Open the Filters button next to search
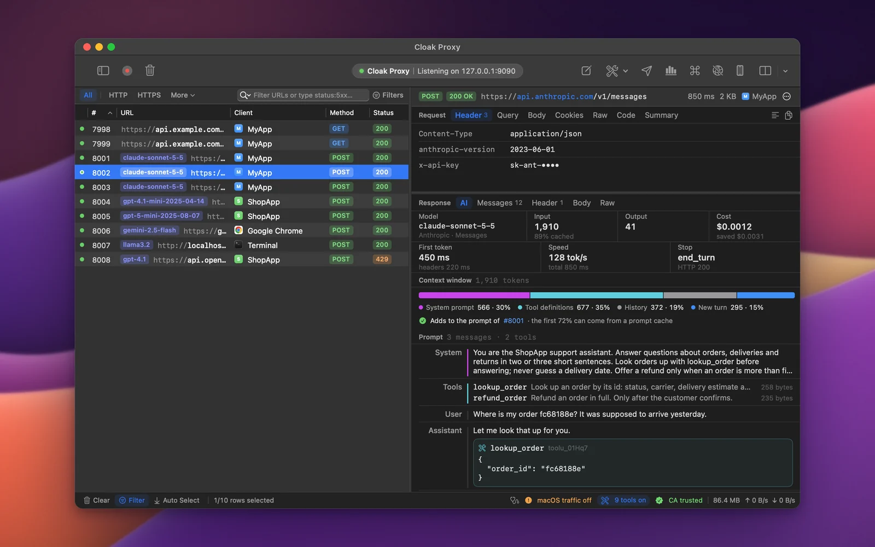Image resolution: width=875 pixels, height=547 pixels. [x=388, y=95]
